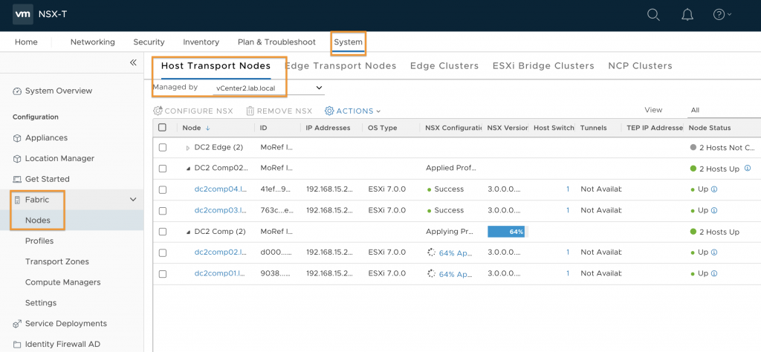
Task: Check the DC2 Edge (2) row checkbox
Action: click(x=163, y=147)
